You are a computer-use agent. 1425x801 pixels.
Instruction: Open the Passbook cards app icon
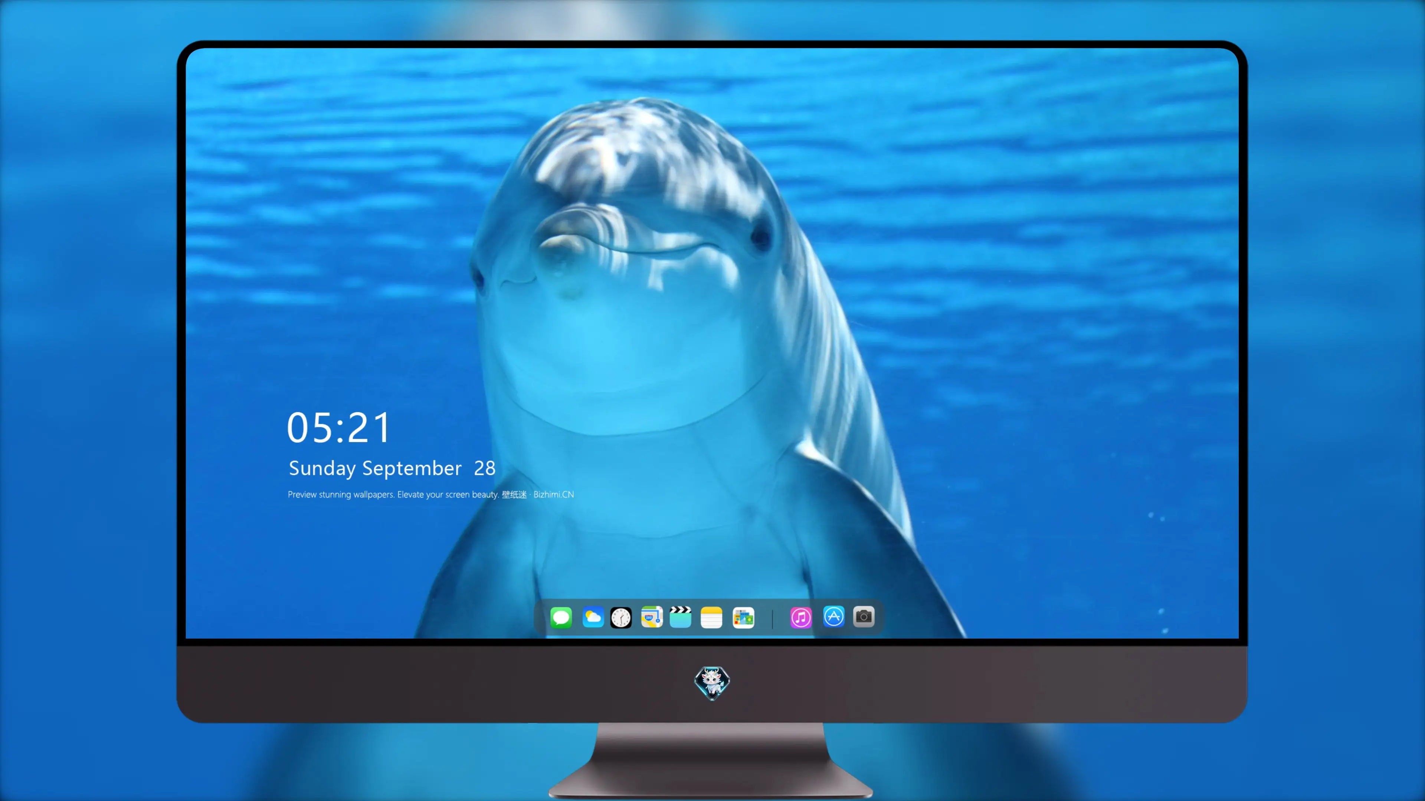tap(743, 617)
